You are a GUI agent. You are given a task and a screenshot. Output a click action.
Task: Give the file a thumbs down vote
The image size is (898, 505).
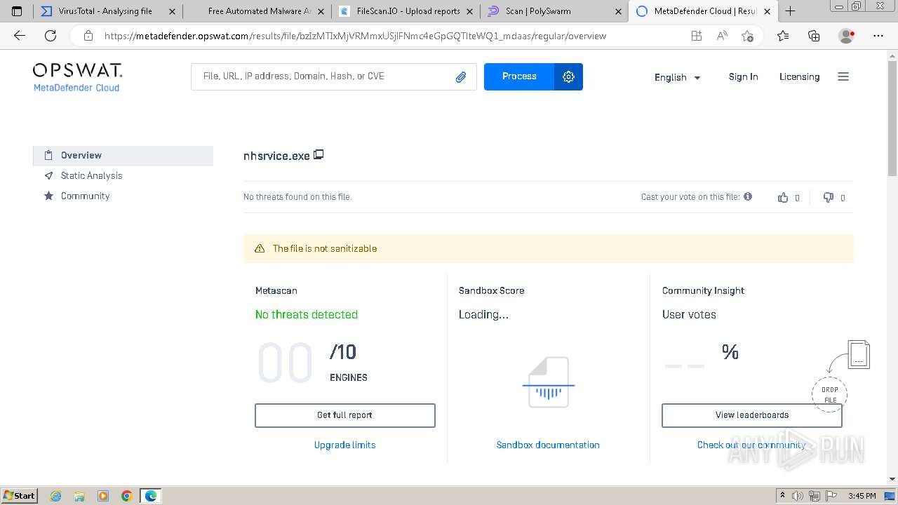[x=829, y=198]
